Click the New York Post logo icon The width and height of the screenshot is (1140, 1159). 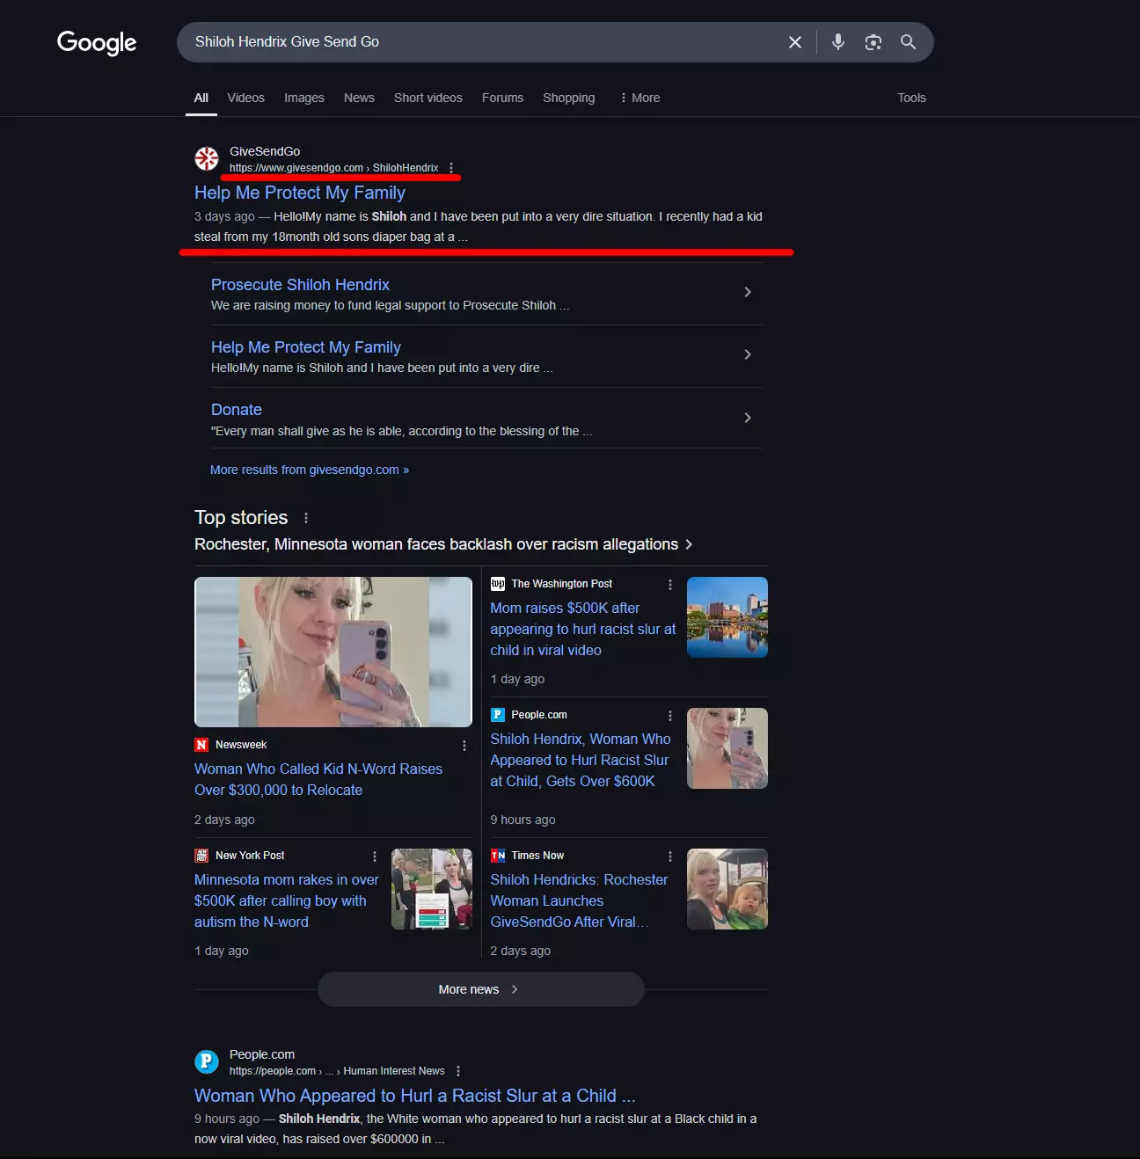click(201, 856)
